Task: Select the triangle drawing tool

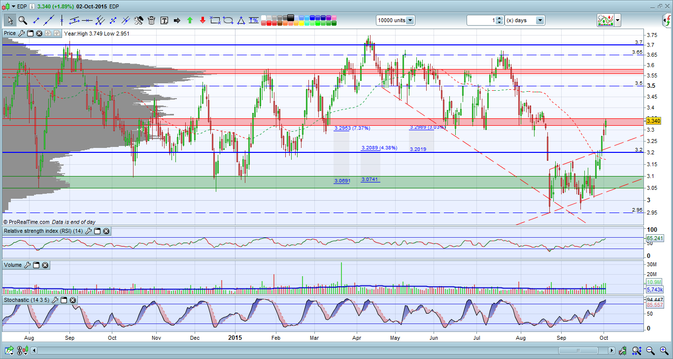Action: (241, 20)
